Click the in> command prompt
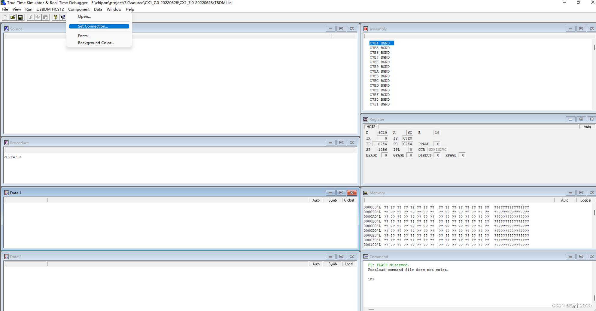596x311 pixels. (371, 279)
